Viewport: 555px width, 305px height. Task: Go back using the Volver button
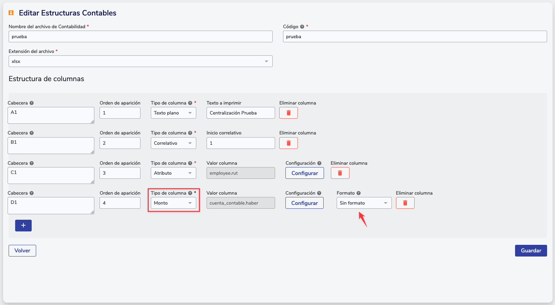pos(22,250)
